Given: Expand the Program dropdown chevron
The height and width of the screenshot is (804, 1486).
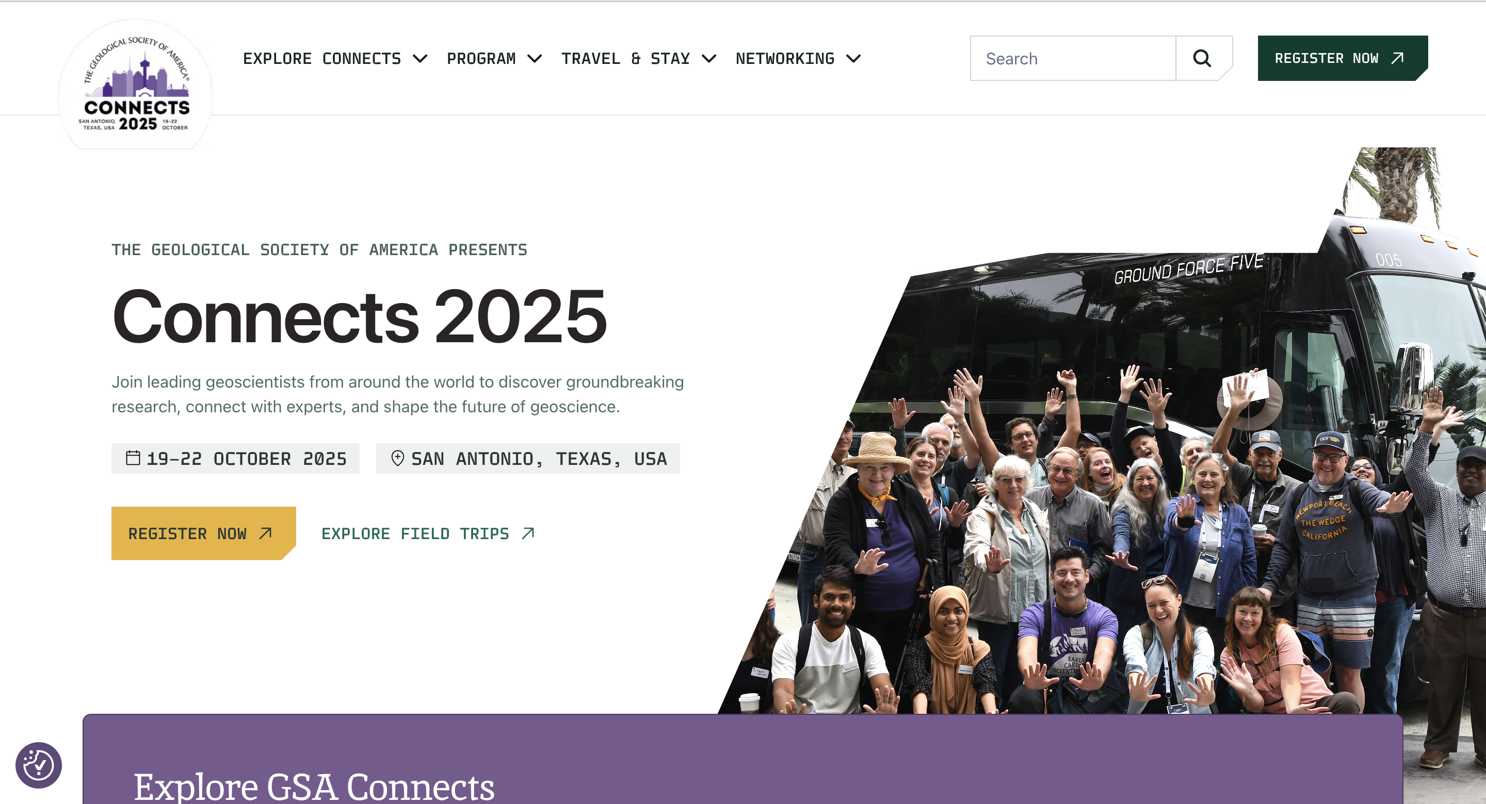Looking at the screenshot, I should (x=535, y=59).
